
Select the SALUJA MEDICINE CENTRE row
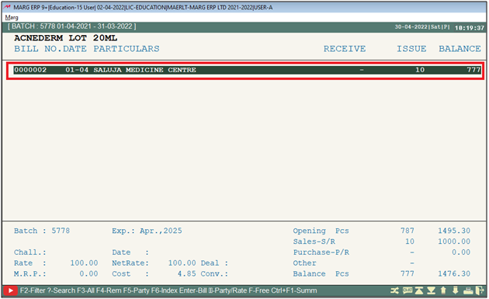tap(247, 70)
